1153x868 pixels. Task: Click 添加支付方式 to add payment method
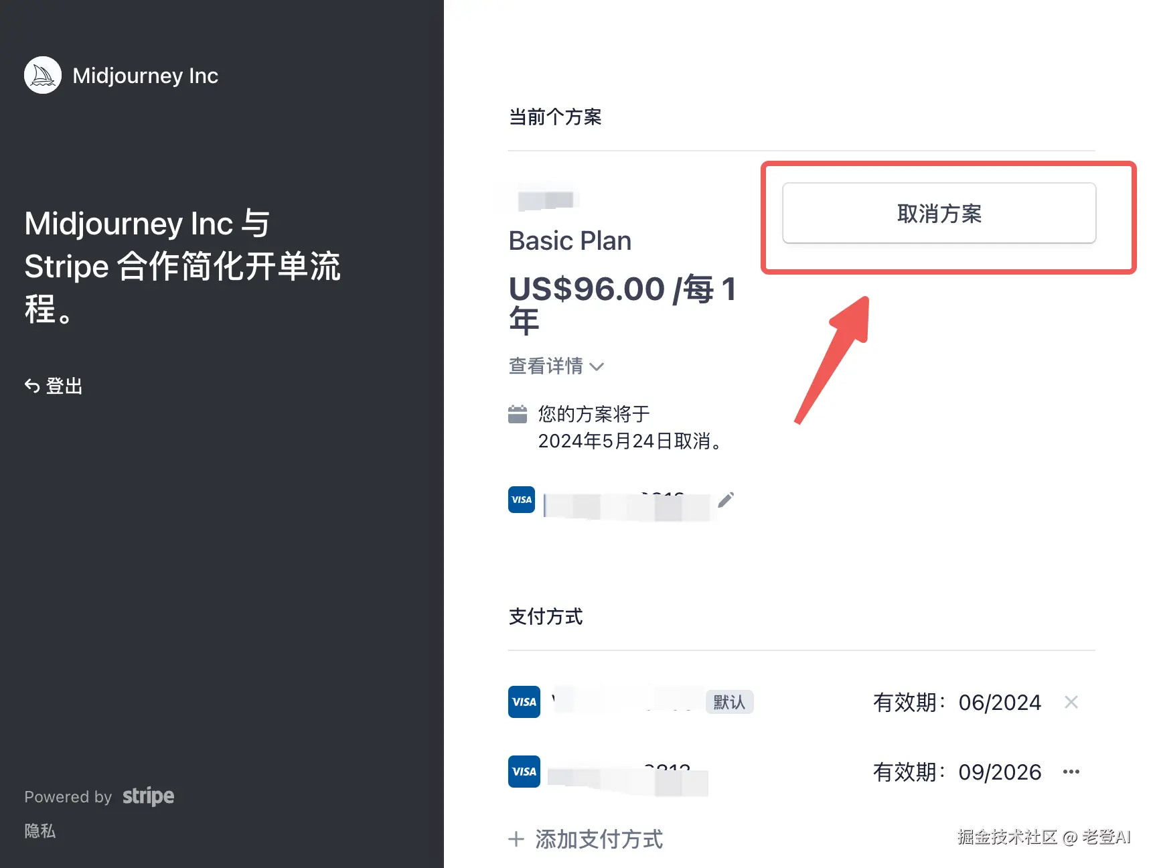599,839
